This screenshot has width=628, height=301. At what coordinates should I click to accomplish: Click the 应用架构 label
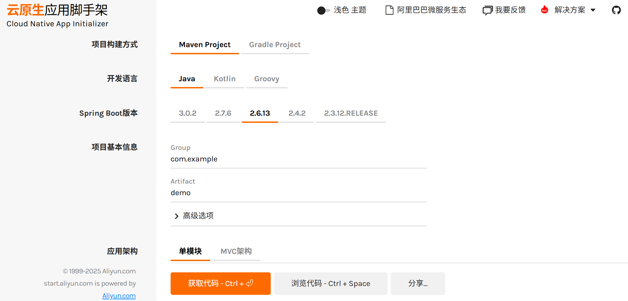122,251
